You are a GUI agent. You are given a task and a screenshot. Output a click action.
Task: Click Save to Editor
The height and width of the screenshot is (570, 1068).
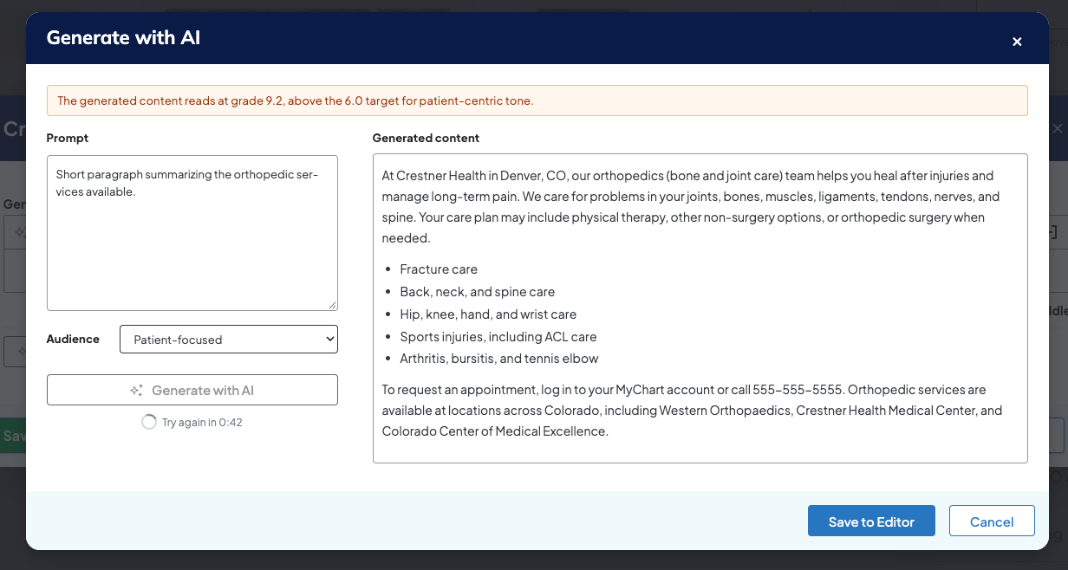pos(871,521)
